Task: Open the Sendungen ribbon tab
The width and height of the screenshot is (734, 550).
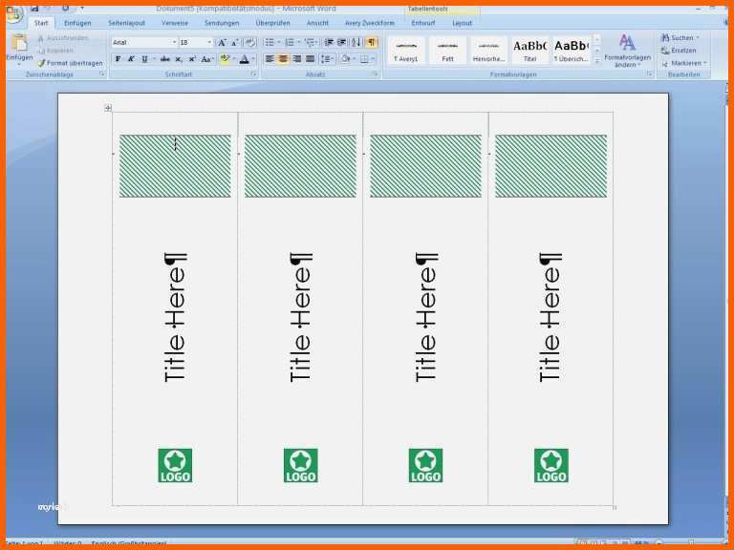Action: click(222, 23)
